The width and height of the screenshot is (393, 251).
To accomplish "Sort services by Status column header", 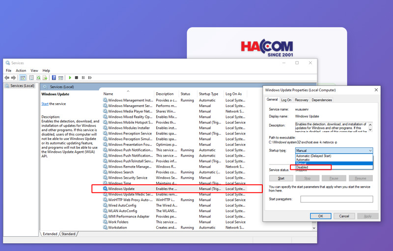I will click(188, 94).
